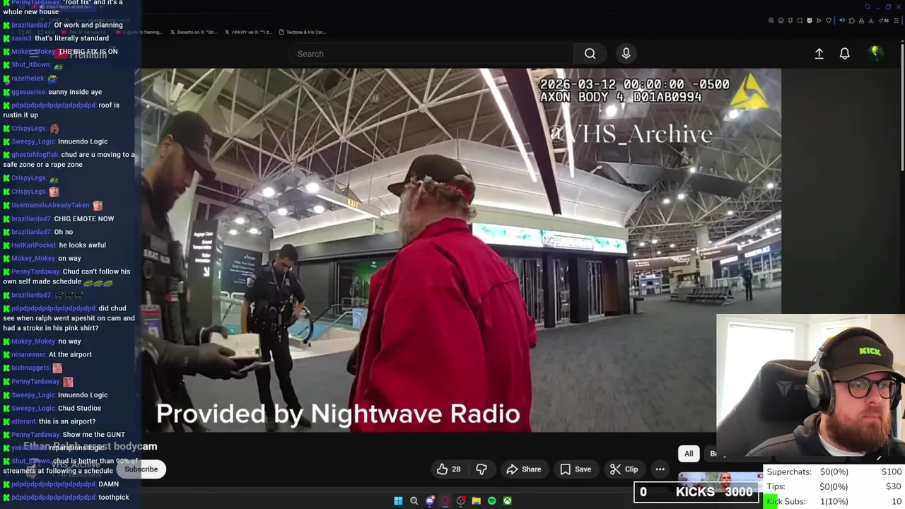Open File Explorer from the taskbar
The height and width of the screenshot is (509, 905).
pyautogui.click(x=476, y=501)
